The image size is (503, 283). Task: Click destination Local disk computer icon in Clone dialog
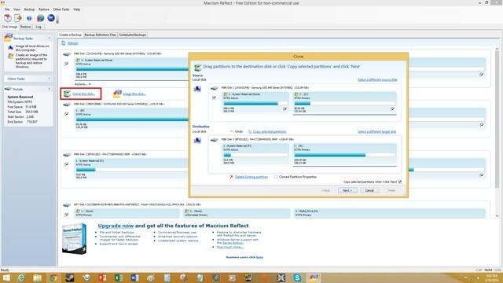point(197,141)
